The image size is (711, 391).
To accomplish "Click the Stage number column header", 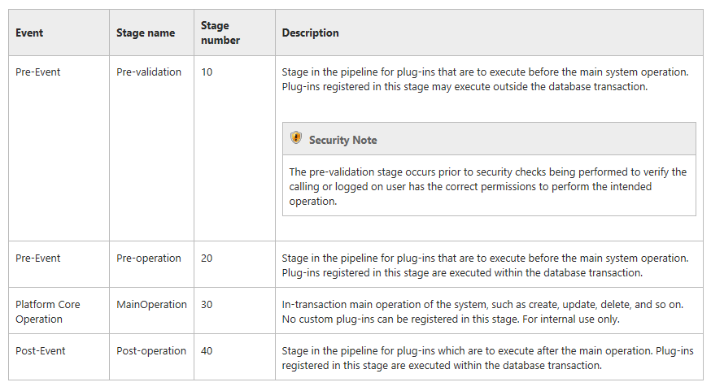I will (x=220, y=33).
